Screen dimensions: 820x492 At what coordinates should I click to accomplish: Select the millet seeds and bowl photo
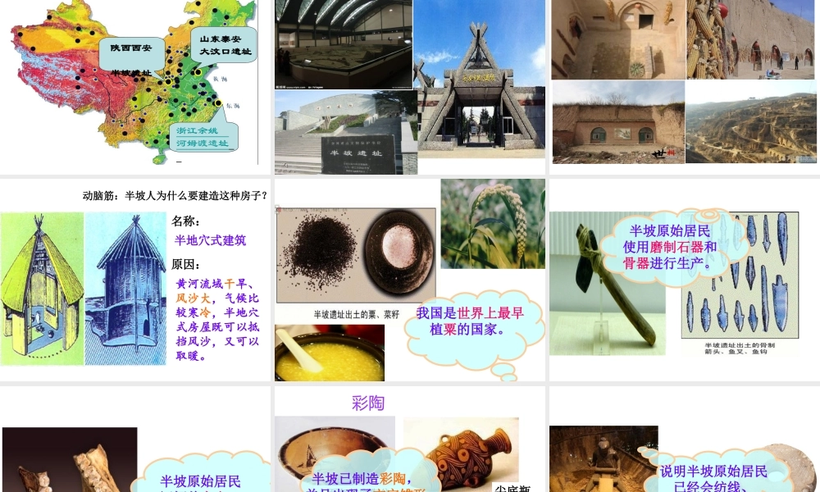[x=356, y=255]
